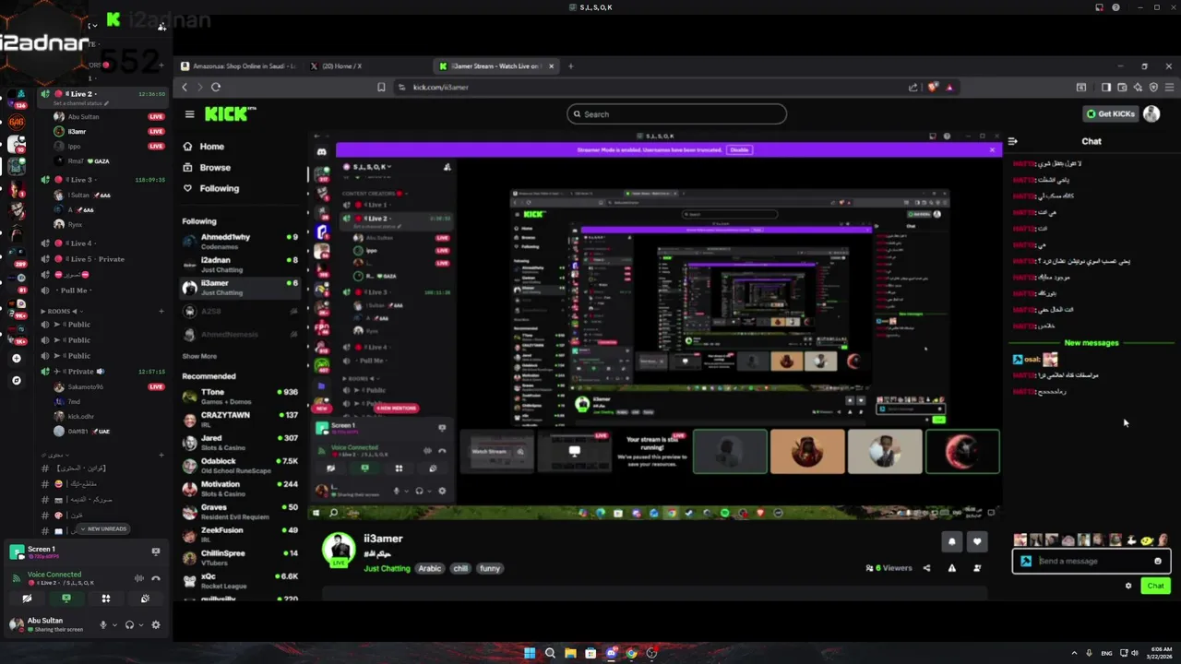Select the Arabic tag
Screen dimensions: 1181x664
coord(430,569)
